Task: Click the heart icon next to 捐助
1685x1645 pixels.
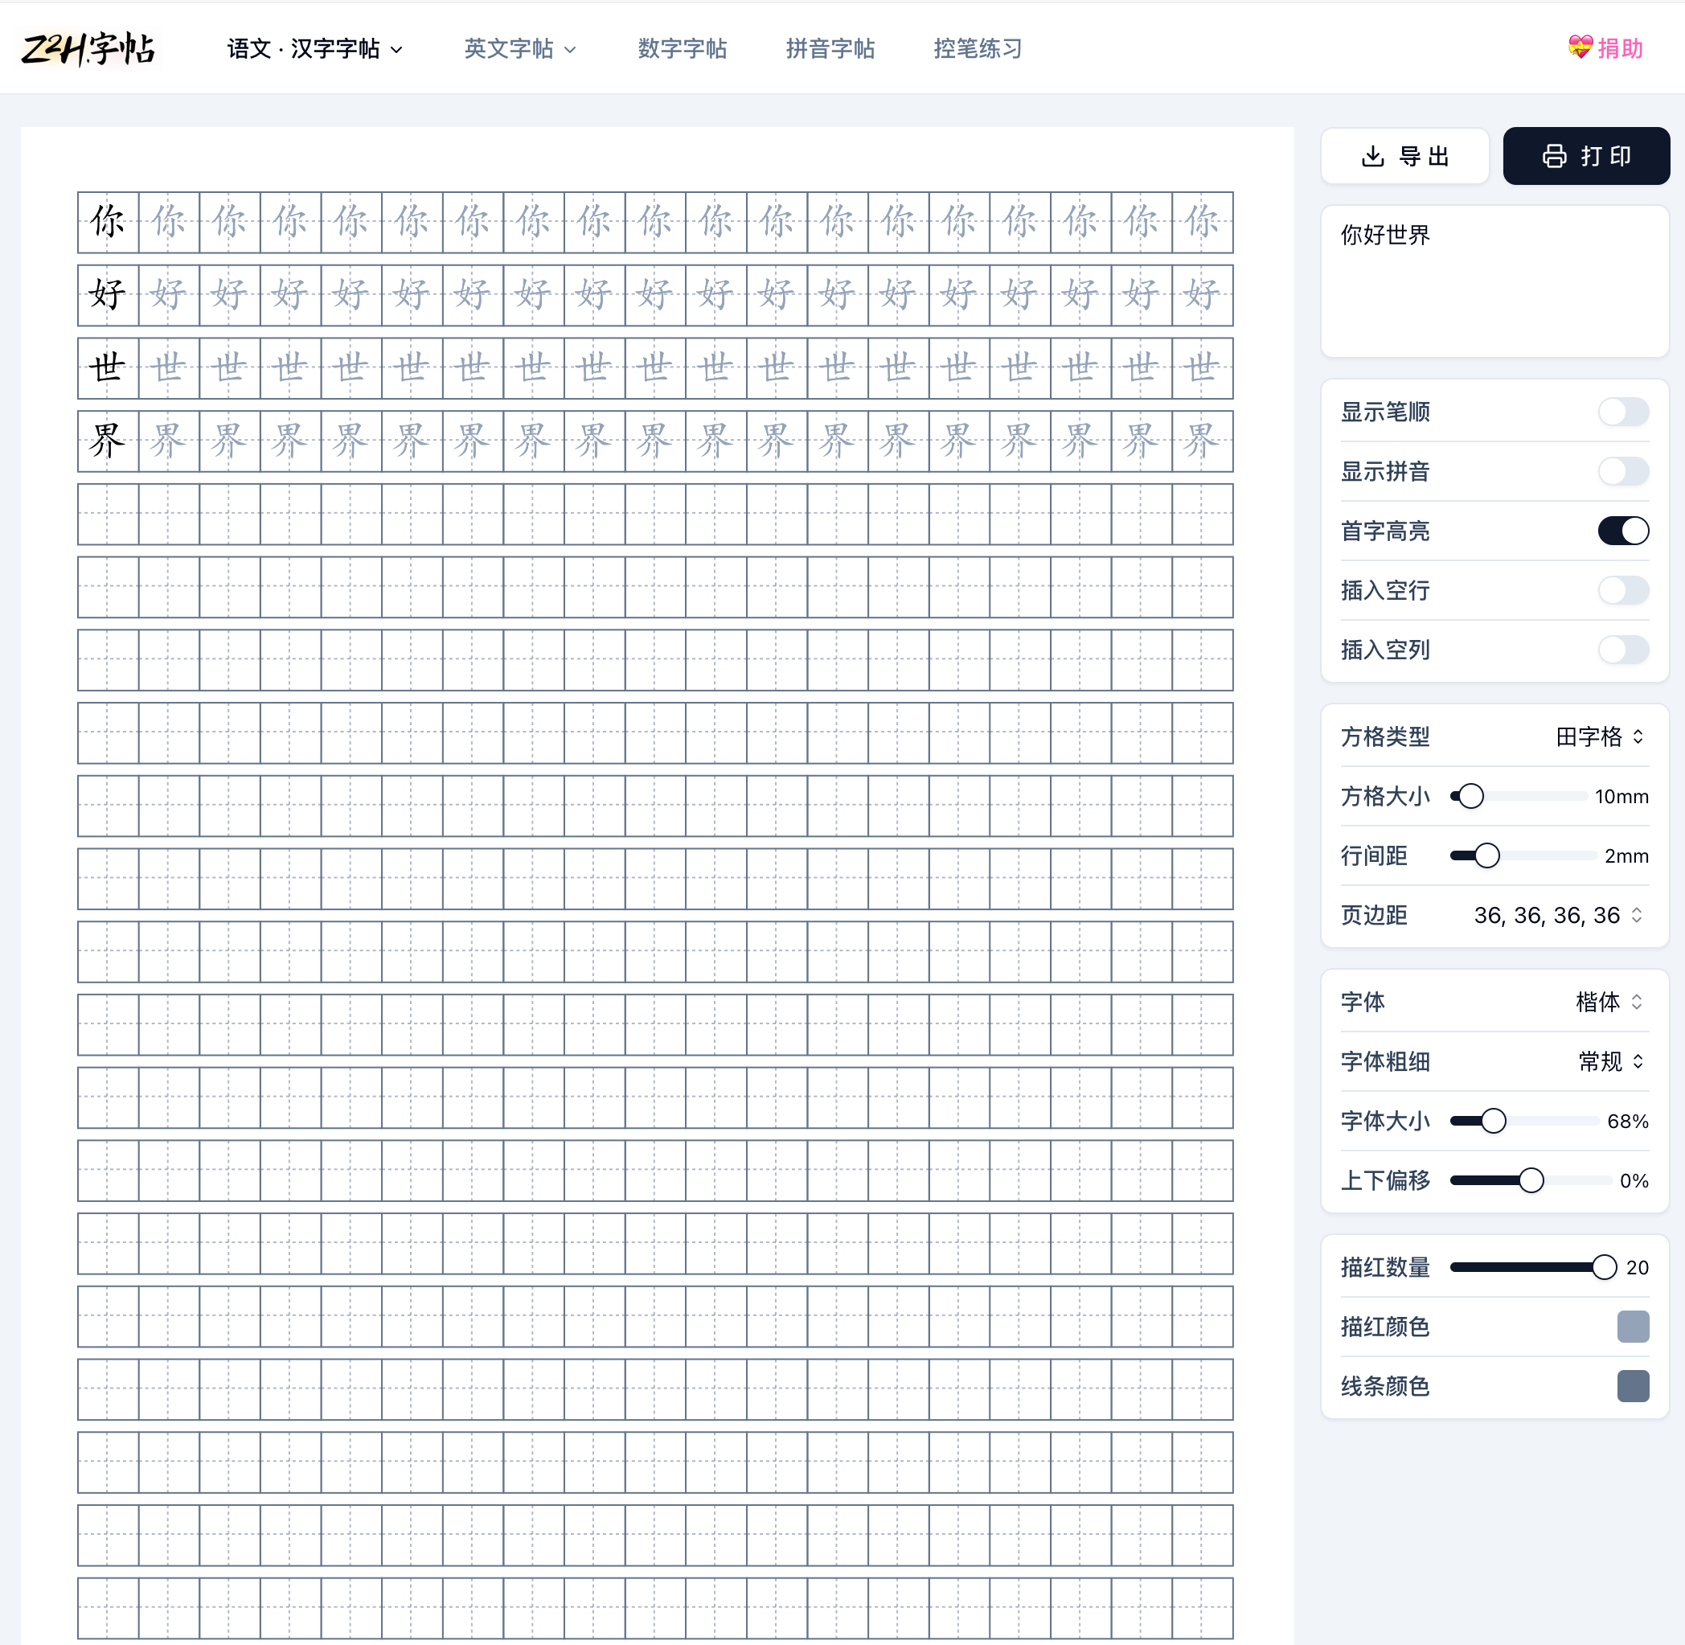Action: pyautogui.click(x=1580, y=47)
